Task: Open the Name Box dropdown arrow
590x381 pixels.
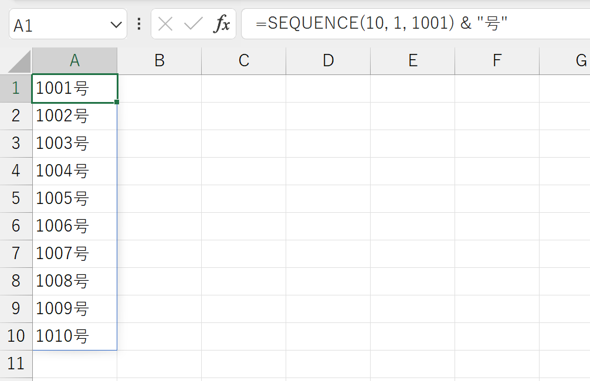Action: (116, 25)
